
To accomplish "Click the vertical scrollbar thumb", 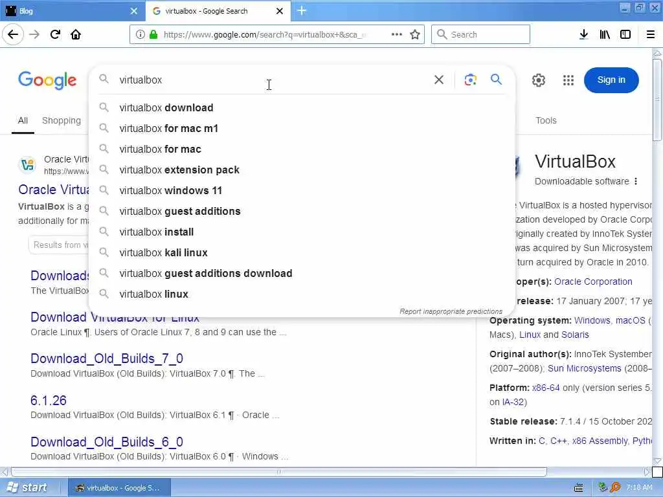I will point(657,100).
